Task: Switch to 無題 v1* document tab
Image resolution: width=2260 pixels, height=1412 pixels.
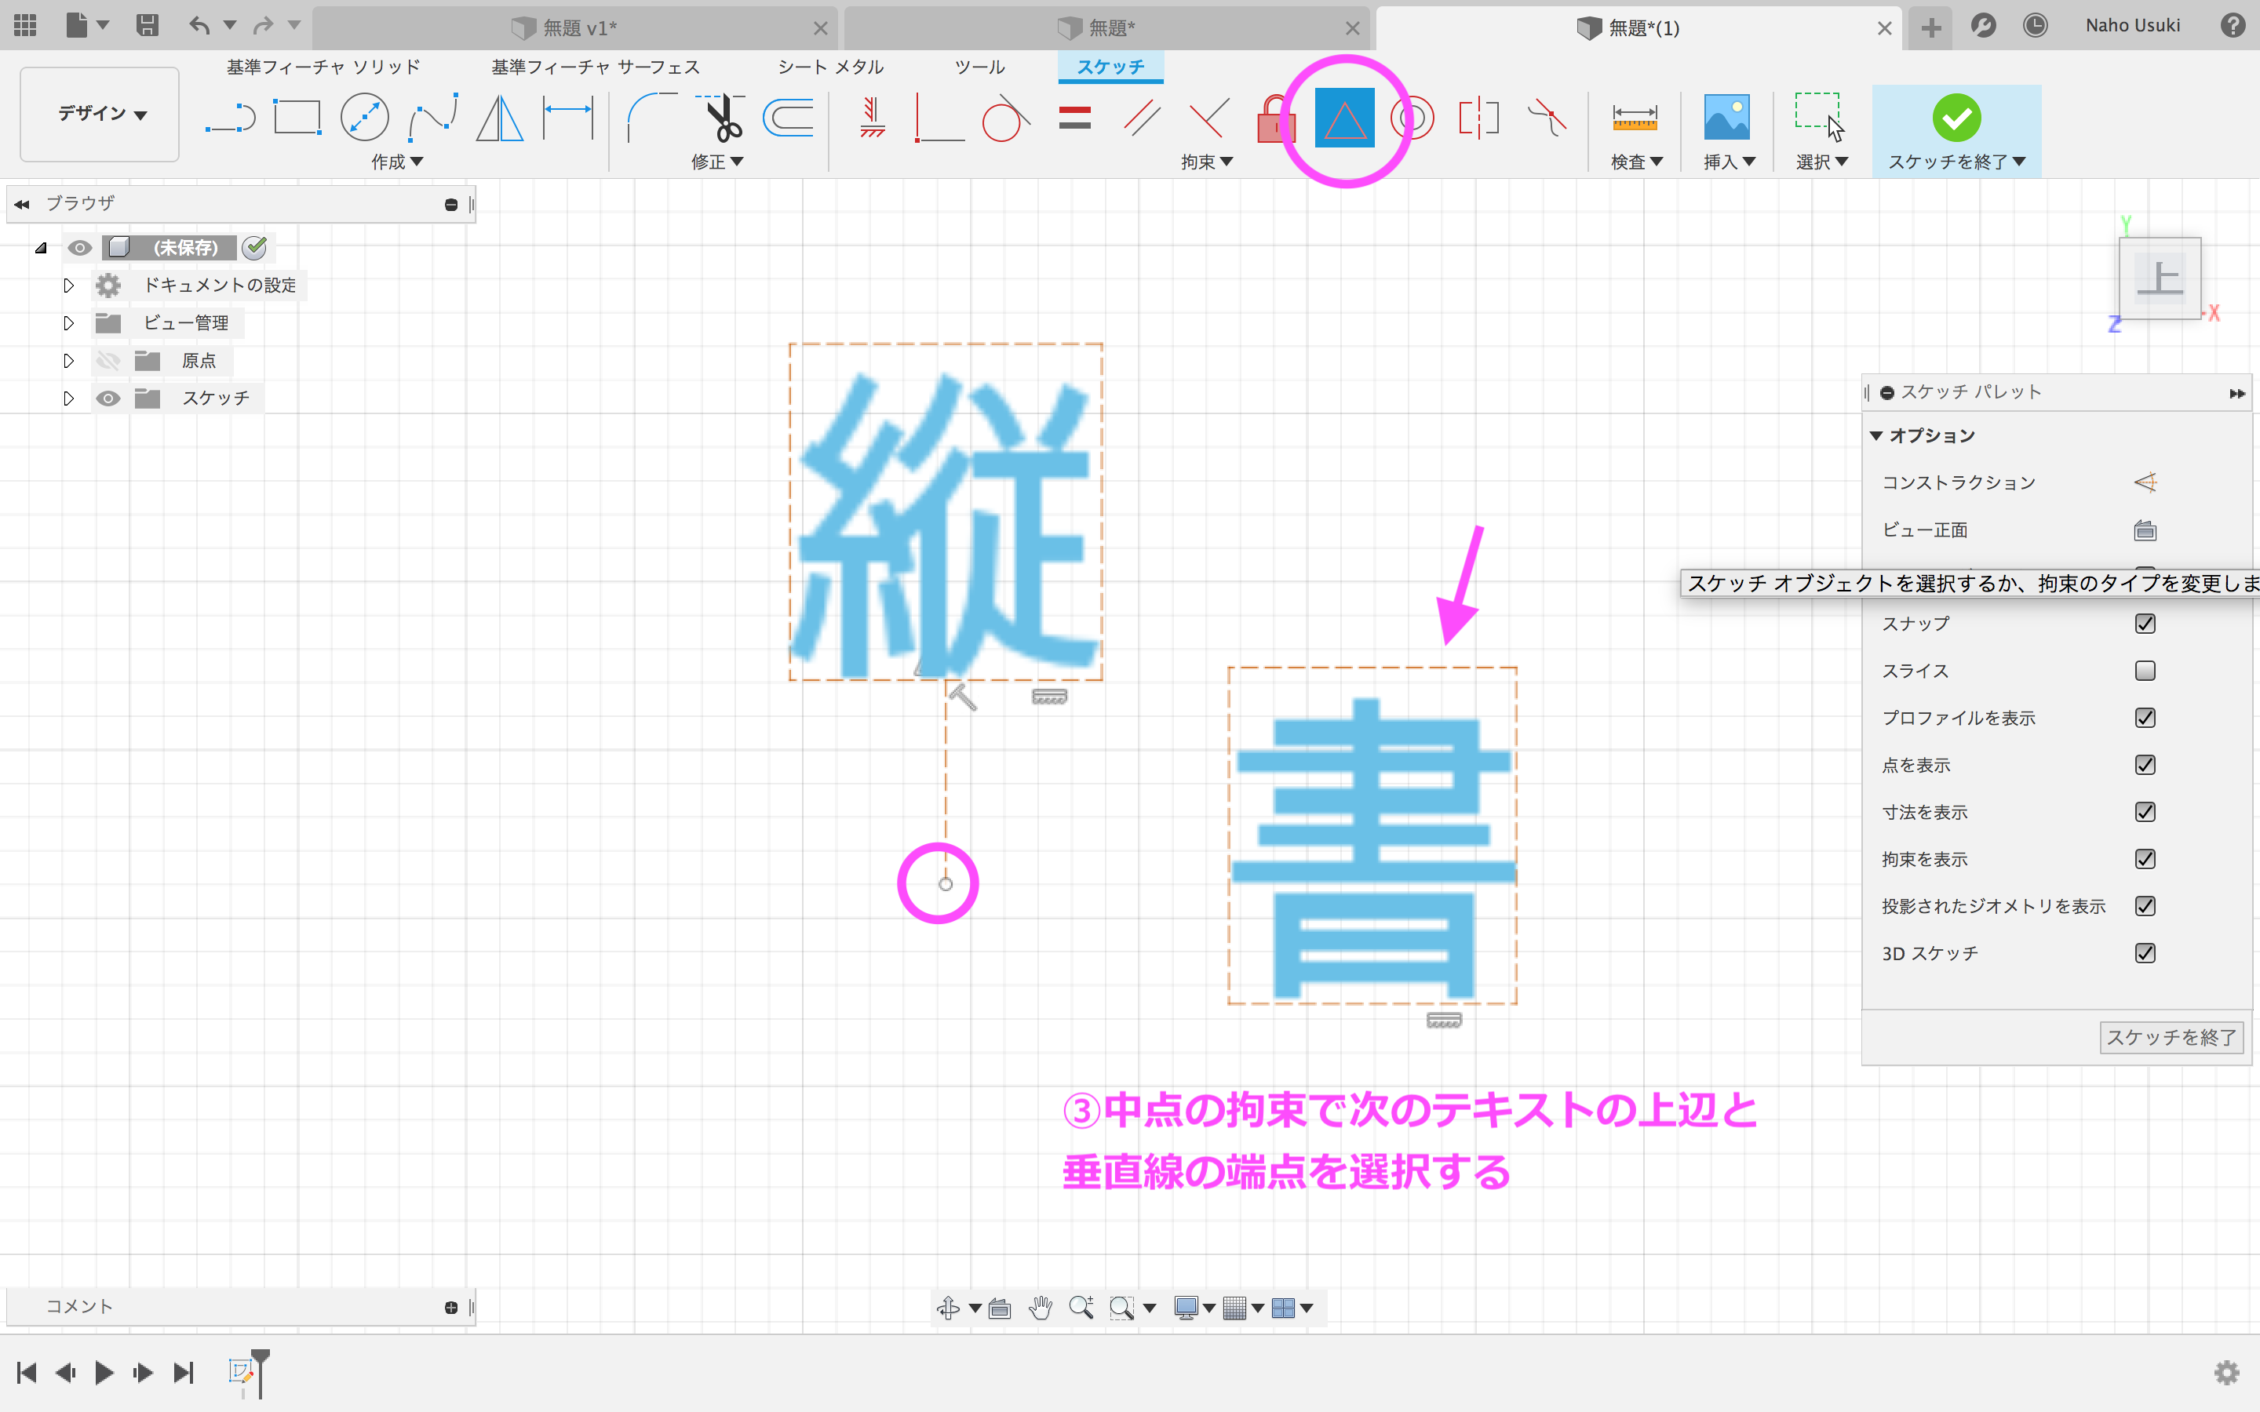Action: [x=574, y=28]
